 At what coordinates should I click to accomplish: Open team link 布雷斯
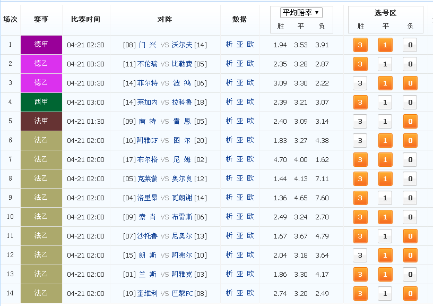[x=182, y=217]
